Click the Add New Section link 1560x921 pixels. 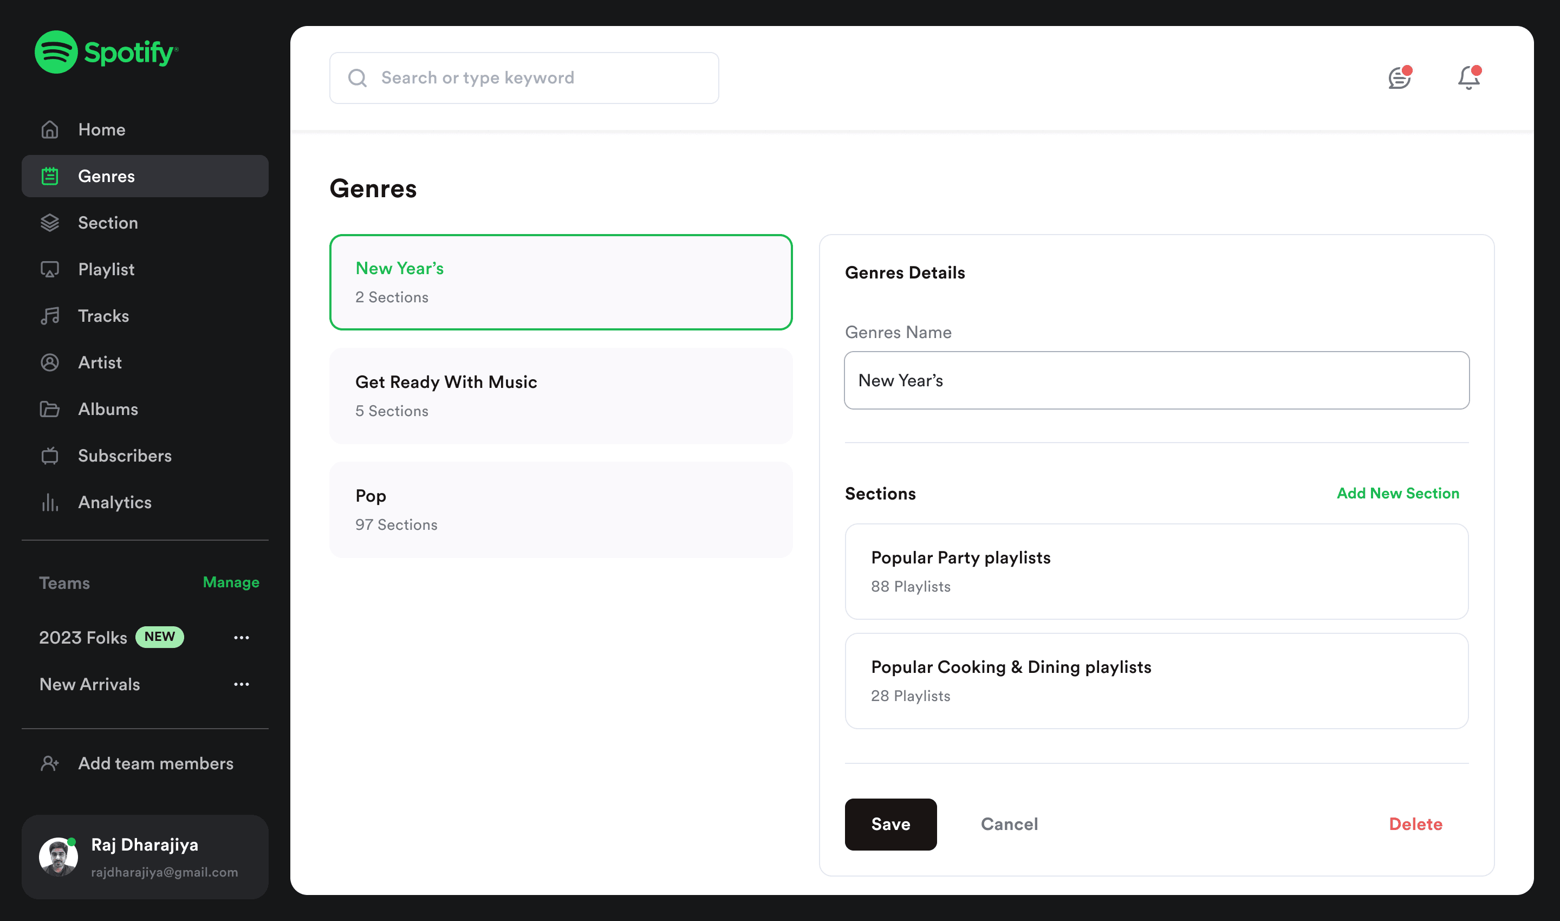pyautogui.click(x=1397, y=494)
